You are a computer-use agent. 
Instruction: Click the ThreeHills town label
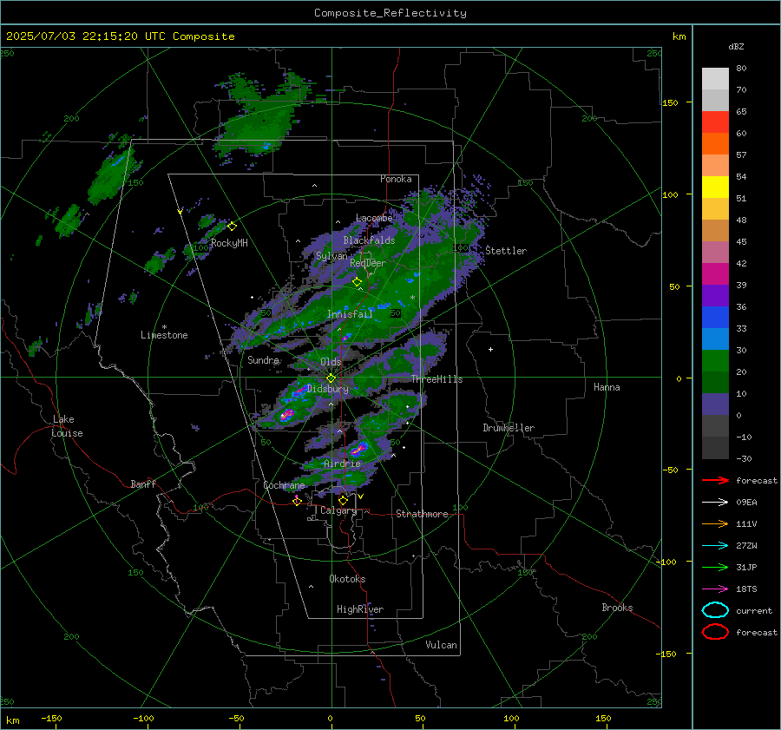pos(436,379)
